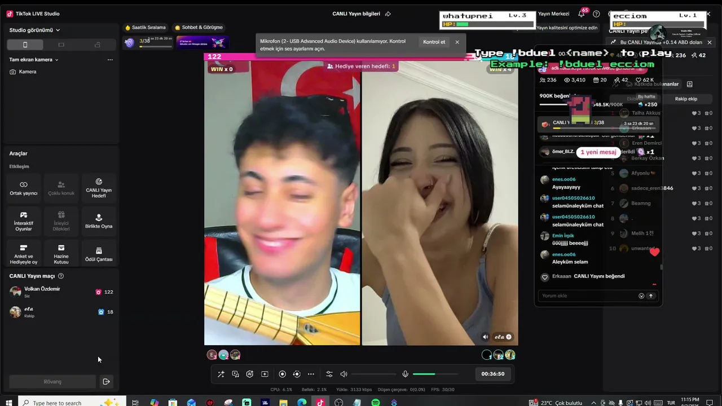Click the dashed-circle clip capture icon

(x=297, y=374)
